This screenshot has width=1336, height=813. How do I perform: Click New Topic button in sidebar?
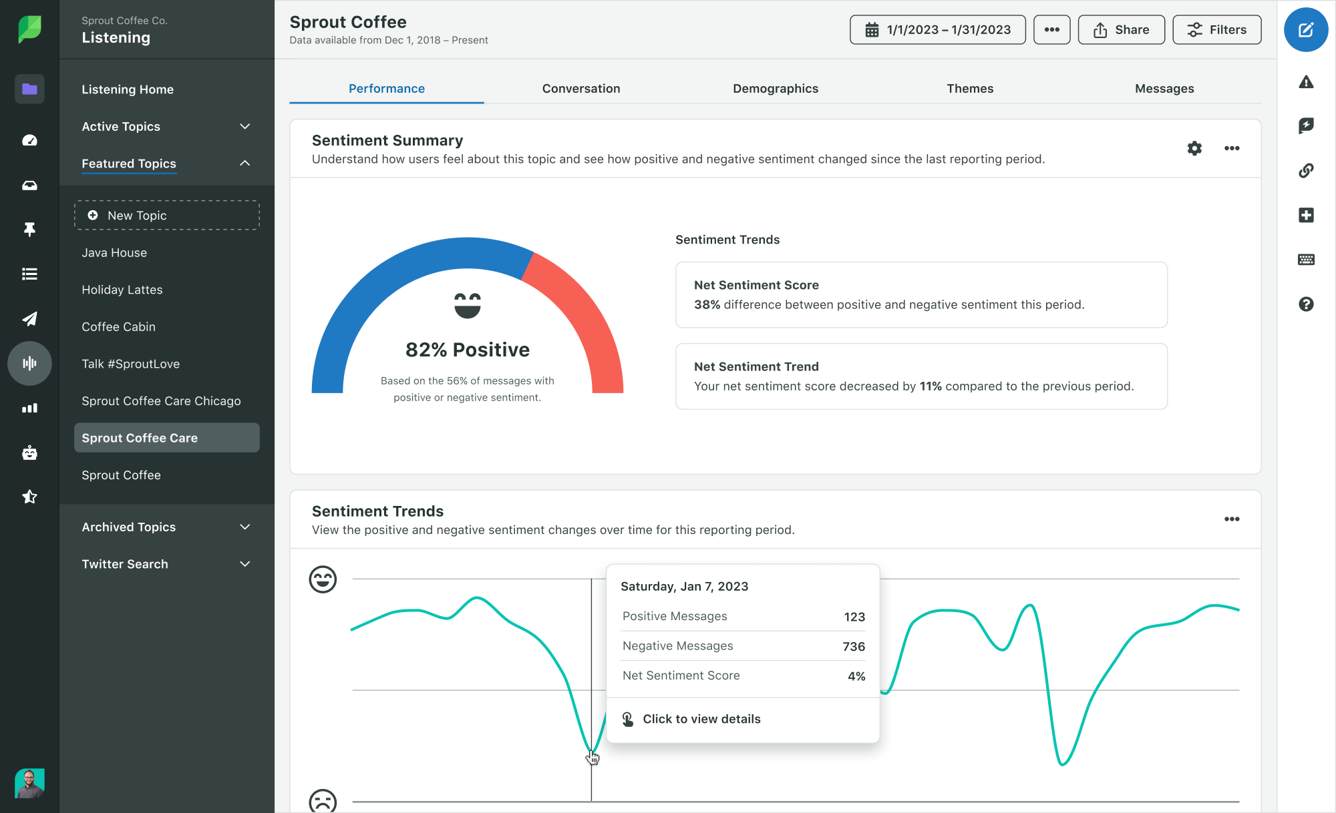(167, 214)
